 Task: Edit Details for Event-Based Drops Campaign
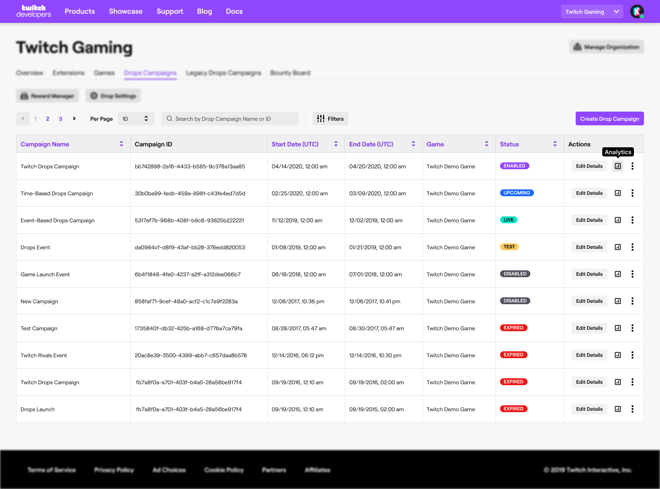click(589, 220)
